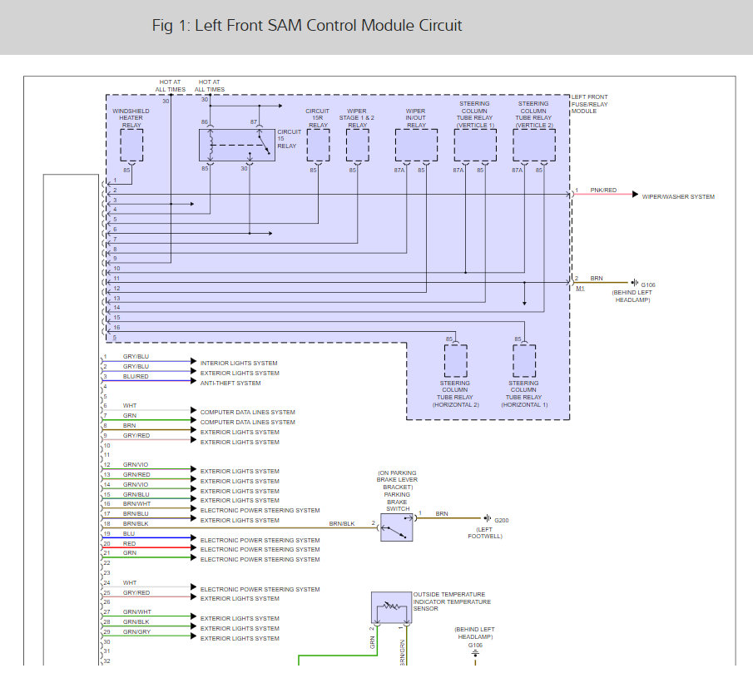Select the Circuit 15R Relay dashed box
The height and width of the screenshot is (683, 753).
coord(318,145)
